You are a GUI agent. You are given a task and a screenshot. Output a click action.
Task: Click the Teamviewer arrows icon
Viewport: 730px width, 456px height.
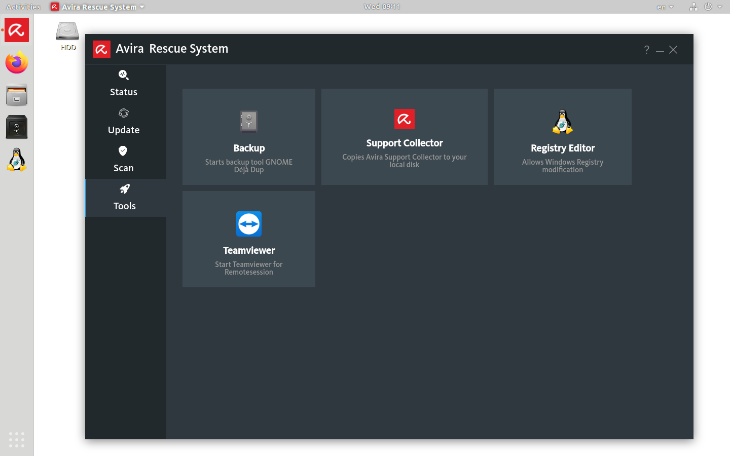click(249, 224)
